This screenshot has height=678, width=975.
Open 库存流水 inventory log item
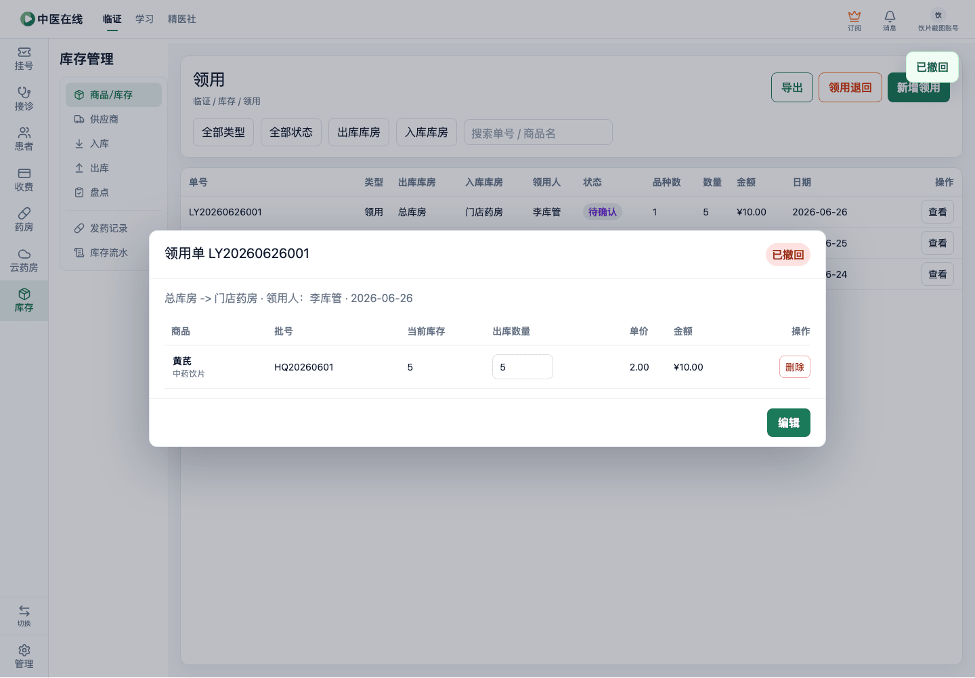coord(114,253)
